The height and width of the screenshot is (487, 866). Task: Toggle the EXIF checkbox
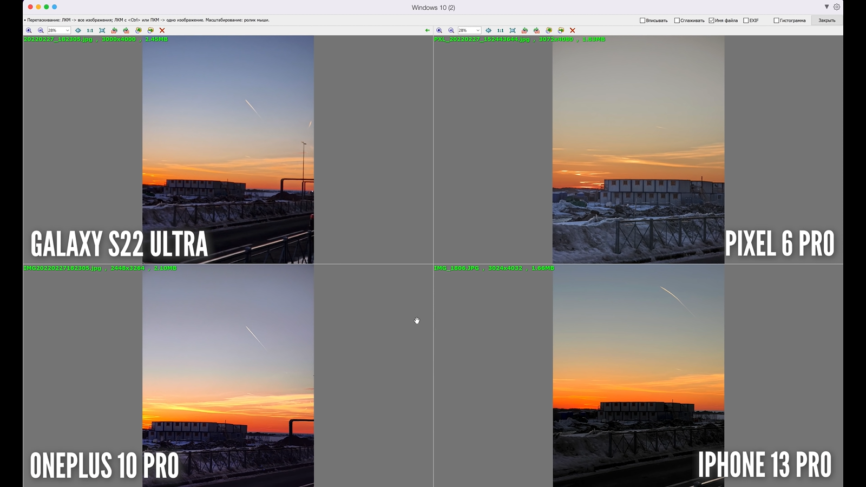coord(746,21)
